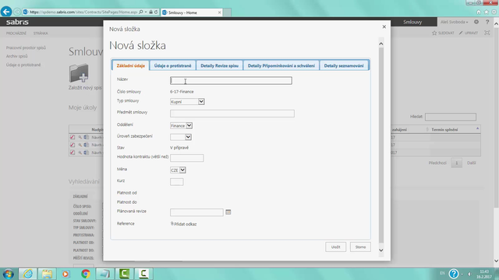Switch to the Detaily seznamování tab
499x280 pixels.
pyautogui.click(x=344, y=65)
